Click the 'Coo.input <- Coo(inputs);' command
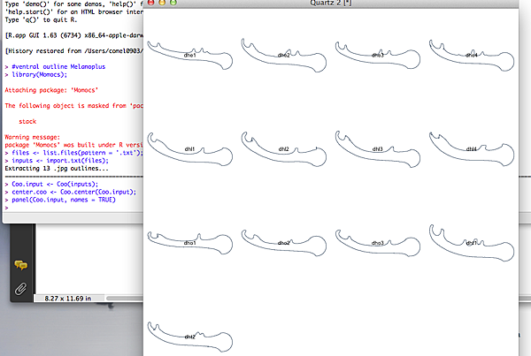 point(55,184)
